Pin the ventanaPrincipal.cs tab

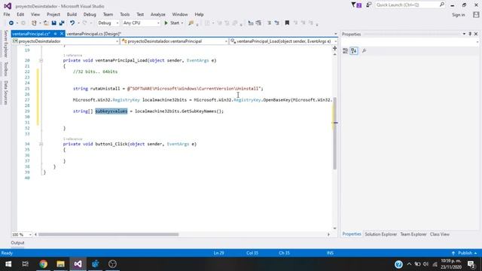[55, 34]
